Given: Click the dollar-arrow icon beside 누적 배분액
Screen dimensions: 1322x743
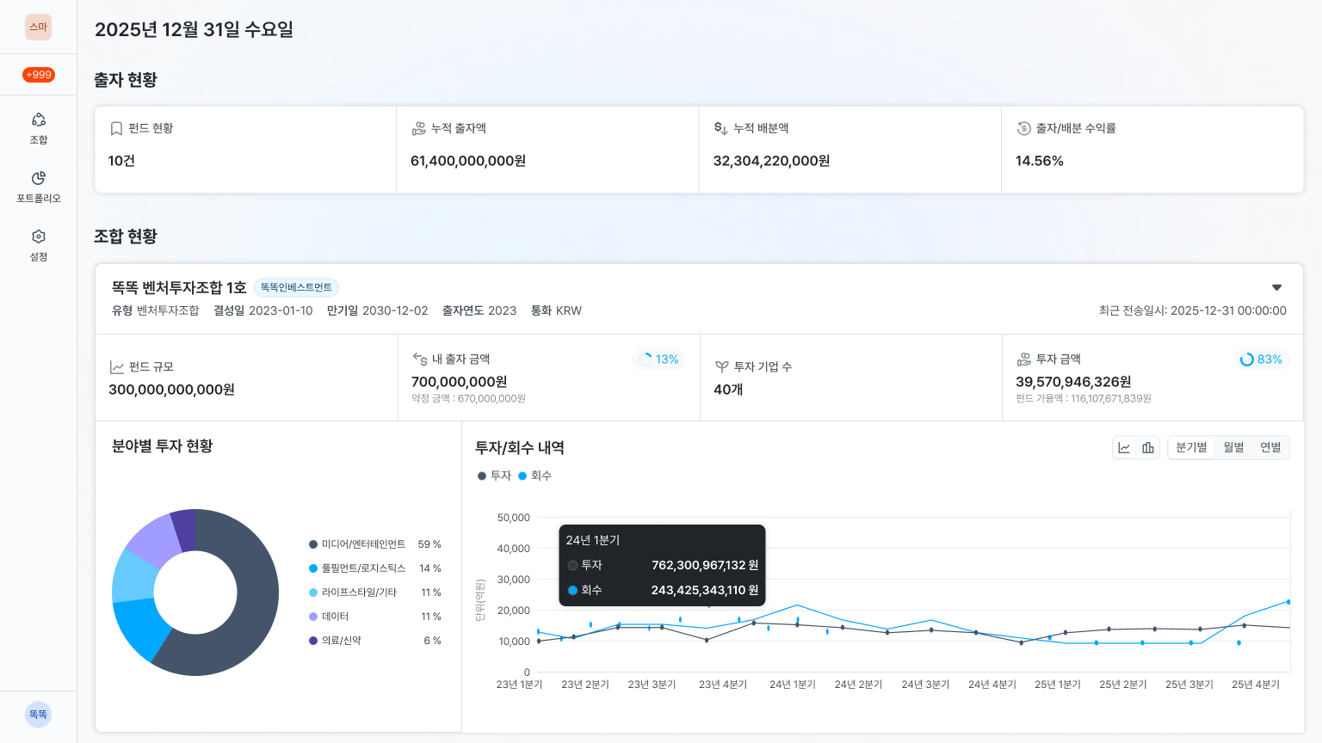Looking at the screenshot, I should pos(721,128).
